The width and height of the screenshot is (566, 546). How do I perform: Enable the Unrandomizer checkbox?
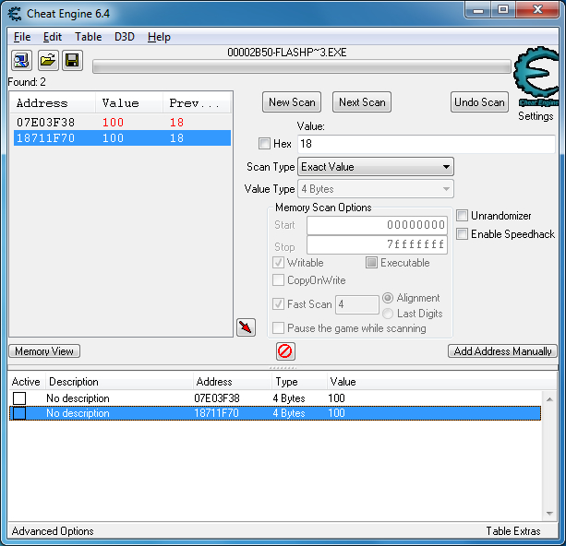(x=462, y=216)
